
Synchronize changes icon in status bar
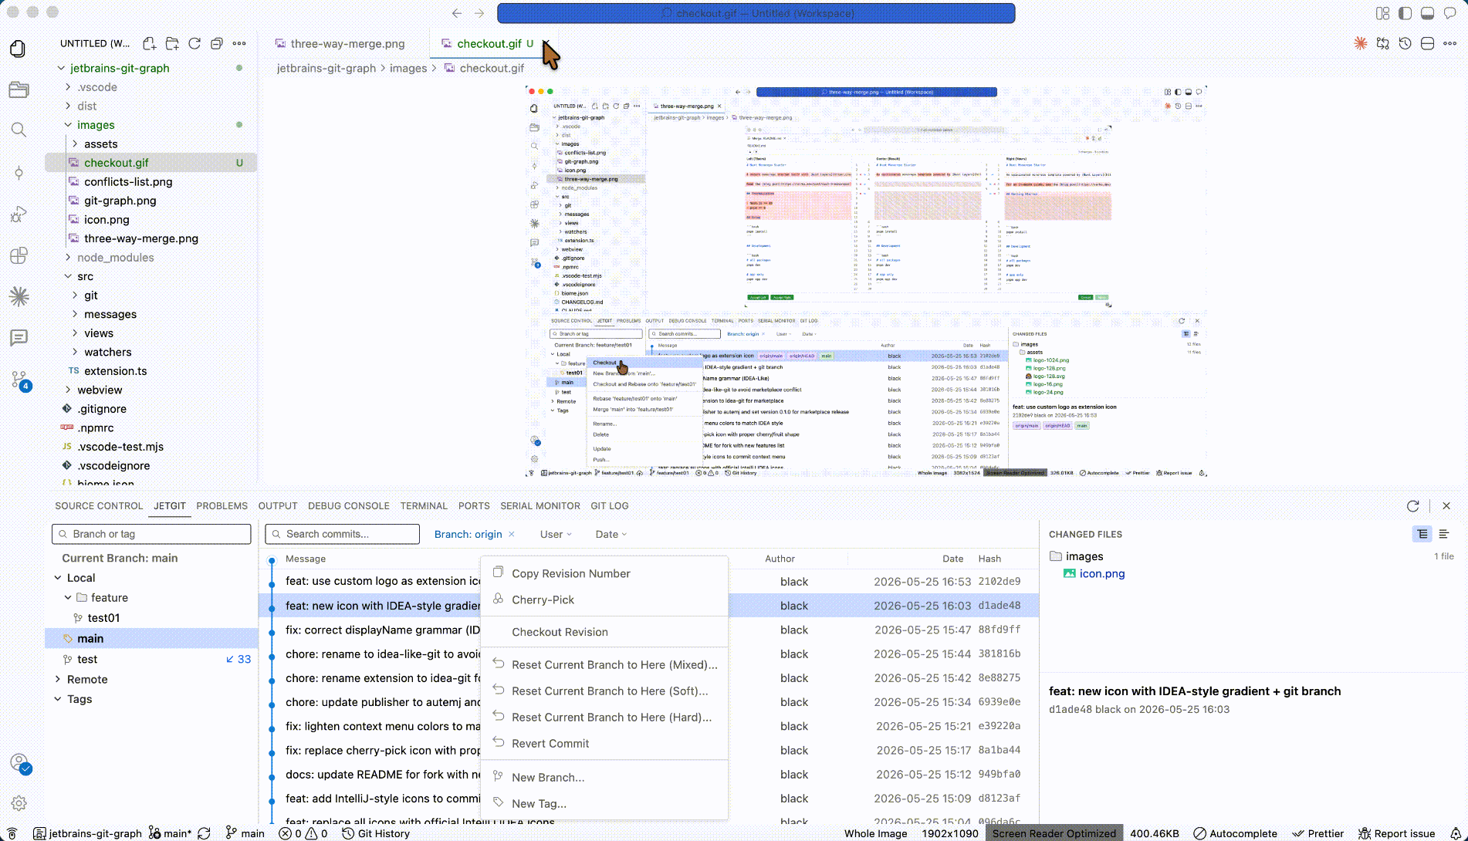pos(205,833)
